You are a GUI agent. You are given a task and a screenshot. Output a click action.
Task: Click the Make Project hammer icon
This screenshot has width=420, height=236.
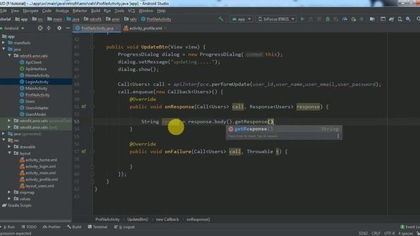point(220,19)
